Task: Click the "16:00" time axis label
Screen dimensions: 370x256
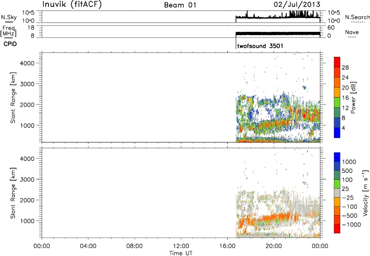Action: pyautogui.click(x=228, y=246)
